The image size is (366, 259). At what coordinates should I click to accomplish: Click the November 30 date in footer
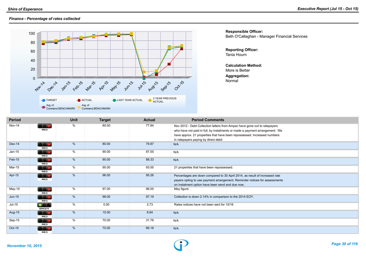click(24, 246)
